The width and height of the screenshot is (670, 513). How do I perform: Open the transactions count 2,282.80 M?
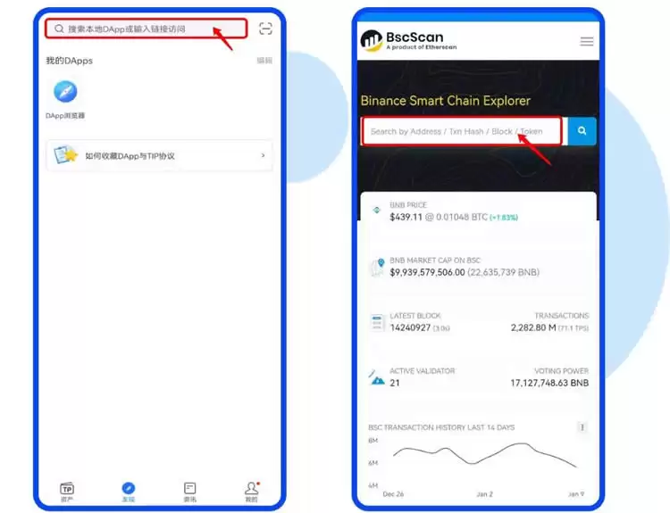point(533,327)
